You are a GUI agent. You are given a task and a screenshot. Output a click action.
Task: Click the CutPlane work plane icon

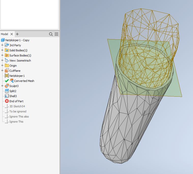tap(7, 71)
